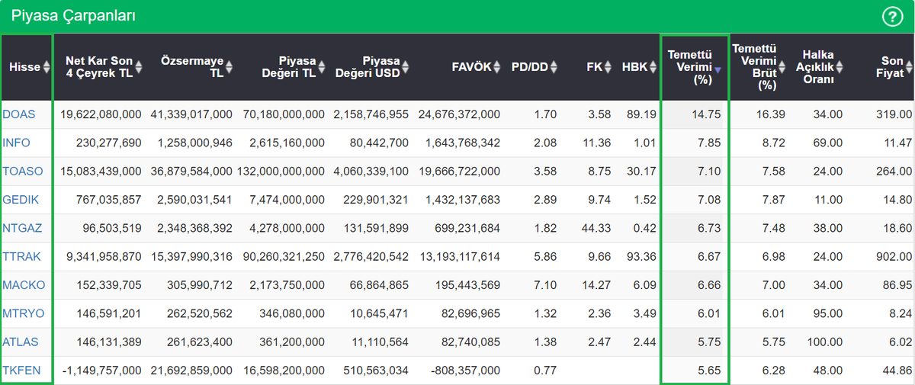This screenshot has width=915, height=385.
Task: Select DOAS last price 319.00
Action: pyautogui.click(x=894, y=114)
